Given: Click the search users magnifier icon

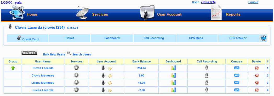Looking at the screenshot, I should pyautogui.click(x=69, y=53).
